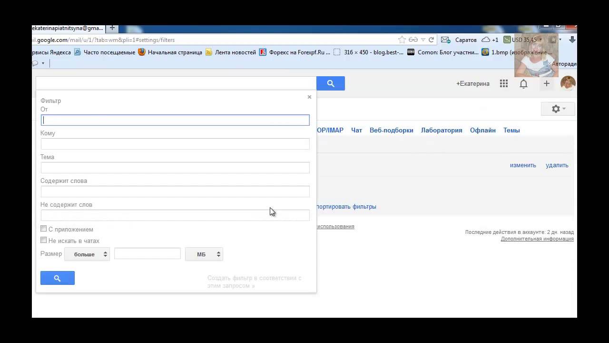Click Создать фильтр в соответствии с этим запросом
The height and width of the screenshot is (343, 609).
click(x=254, y=282)
